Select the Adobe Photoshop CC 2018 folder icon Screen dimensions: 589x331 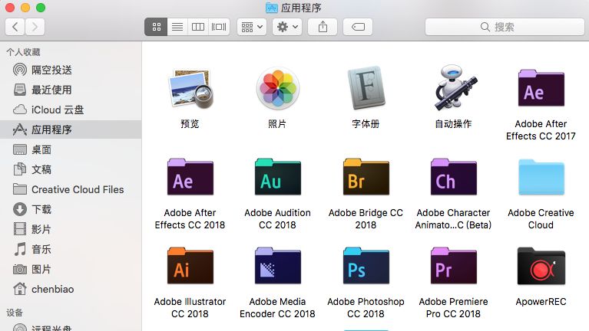[x=366, y=265]
